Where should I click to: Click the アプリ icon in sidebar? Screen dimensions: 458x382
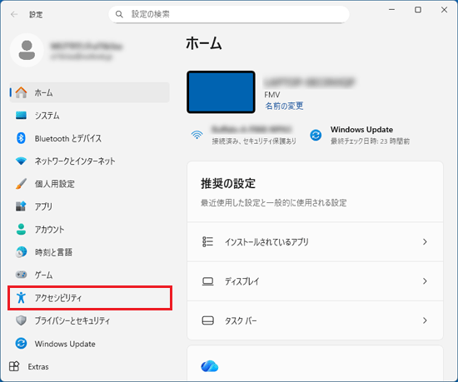pos(21,206)
